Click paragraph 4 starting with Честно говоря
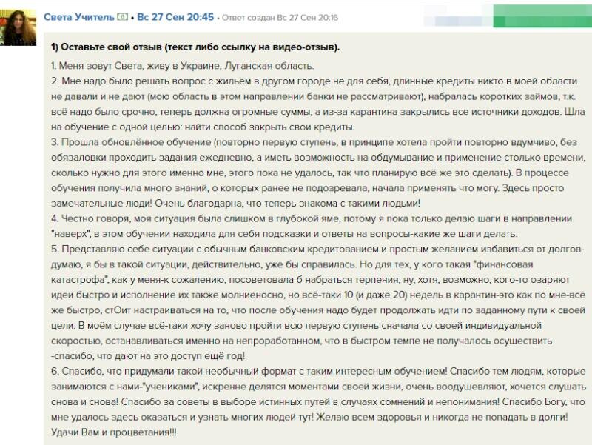 tap(296, 227)
